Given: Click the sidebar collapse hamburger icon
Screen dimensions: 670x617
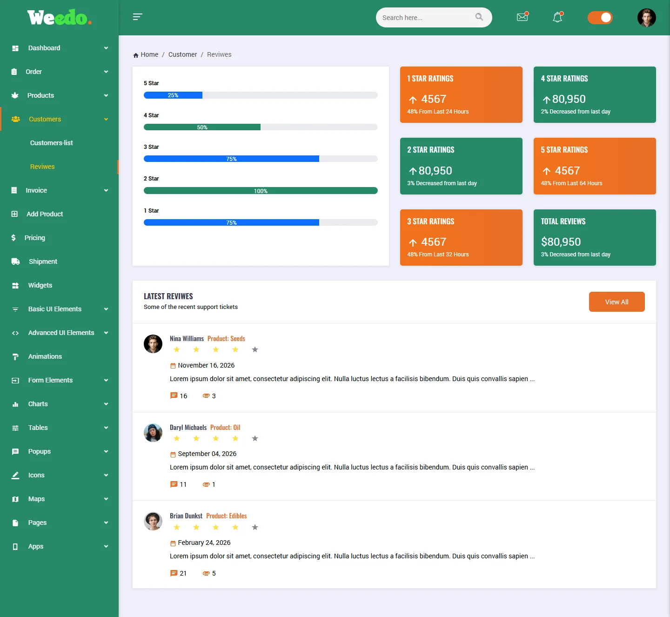Looking at the screenshot, I should (x=137, y=17).
